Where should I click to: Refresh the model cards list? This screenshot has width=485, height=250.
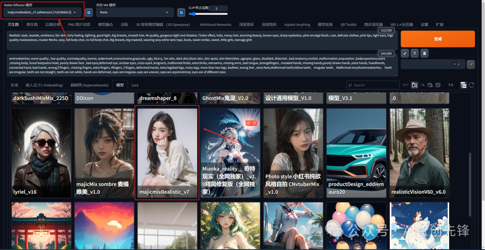pyautogui.click(x=472, y=85)
